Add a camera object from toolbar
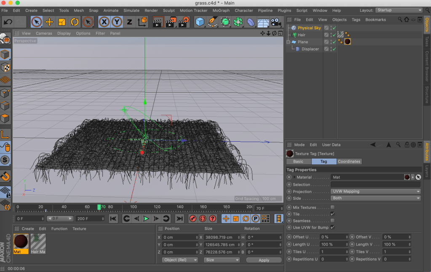The height and width of the screenshot is (272, 431). click(276, 22)
